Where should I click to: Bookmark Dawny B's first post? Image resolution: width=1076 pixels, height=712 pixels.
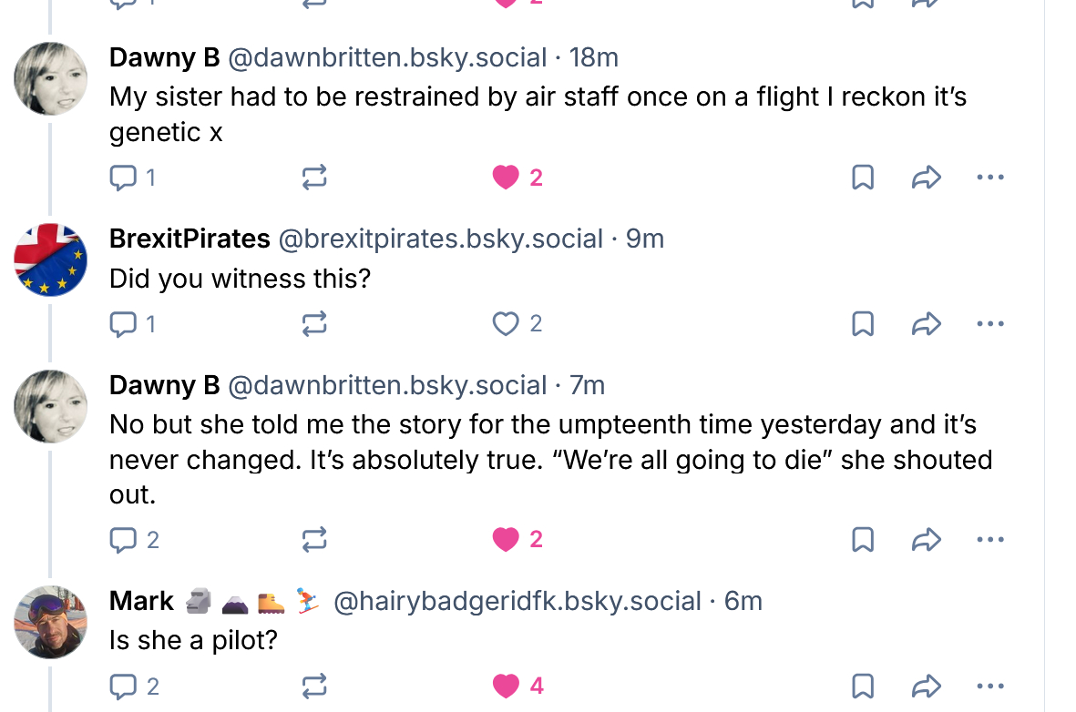[x=862, y=178]
